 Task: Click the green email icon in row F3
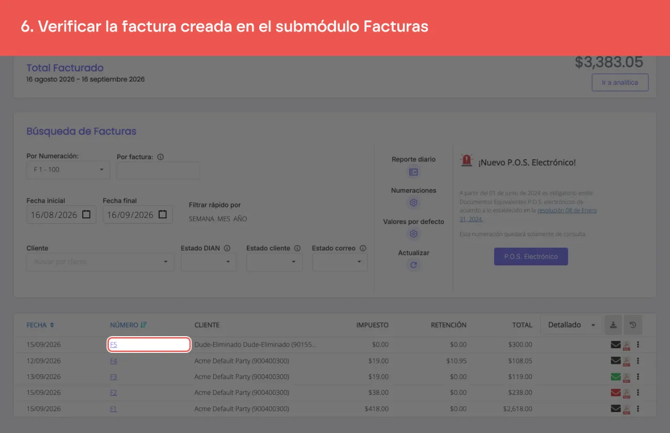pos(616,376)
